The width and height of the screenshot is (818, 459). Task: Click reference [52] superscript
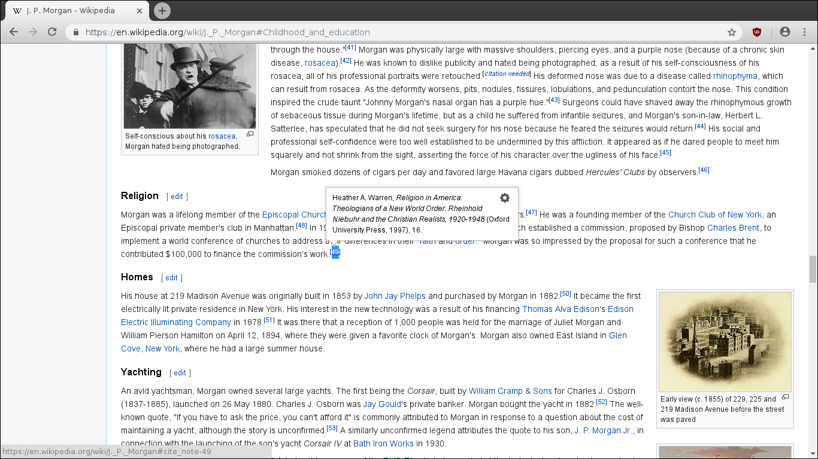(x=602, y=402)
